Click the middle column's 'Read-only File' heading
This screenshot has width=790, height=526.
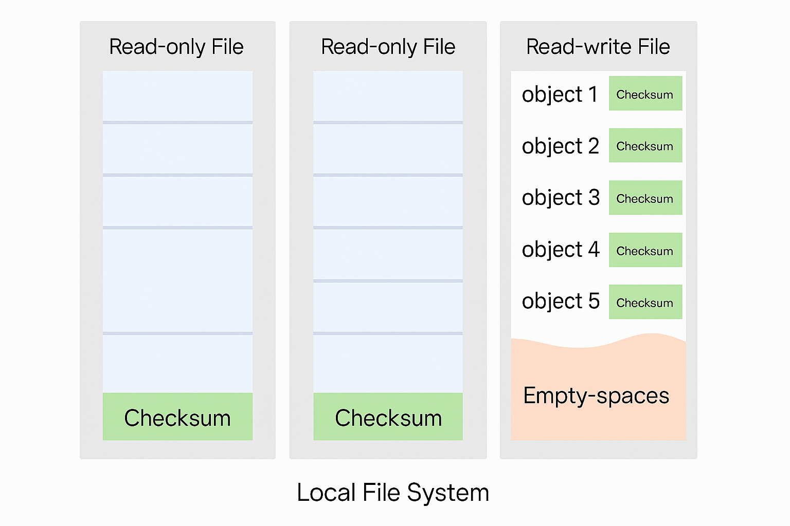388,47
